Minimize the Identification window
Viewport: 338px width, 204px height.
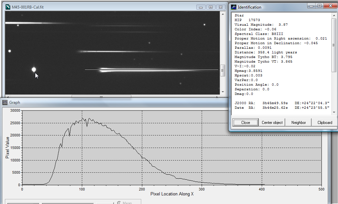tap(311, 6)
